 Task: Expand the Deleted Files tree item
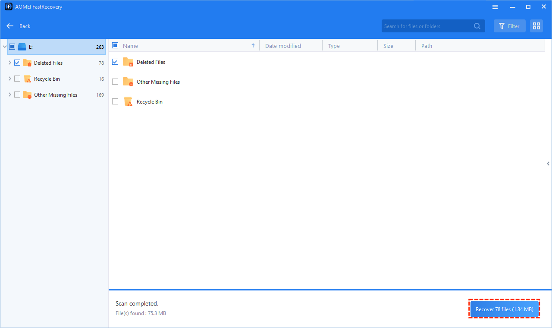tap(9, 63)
